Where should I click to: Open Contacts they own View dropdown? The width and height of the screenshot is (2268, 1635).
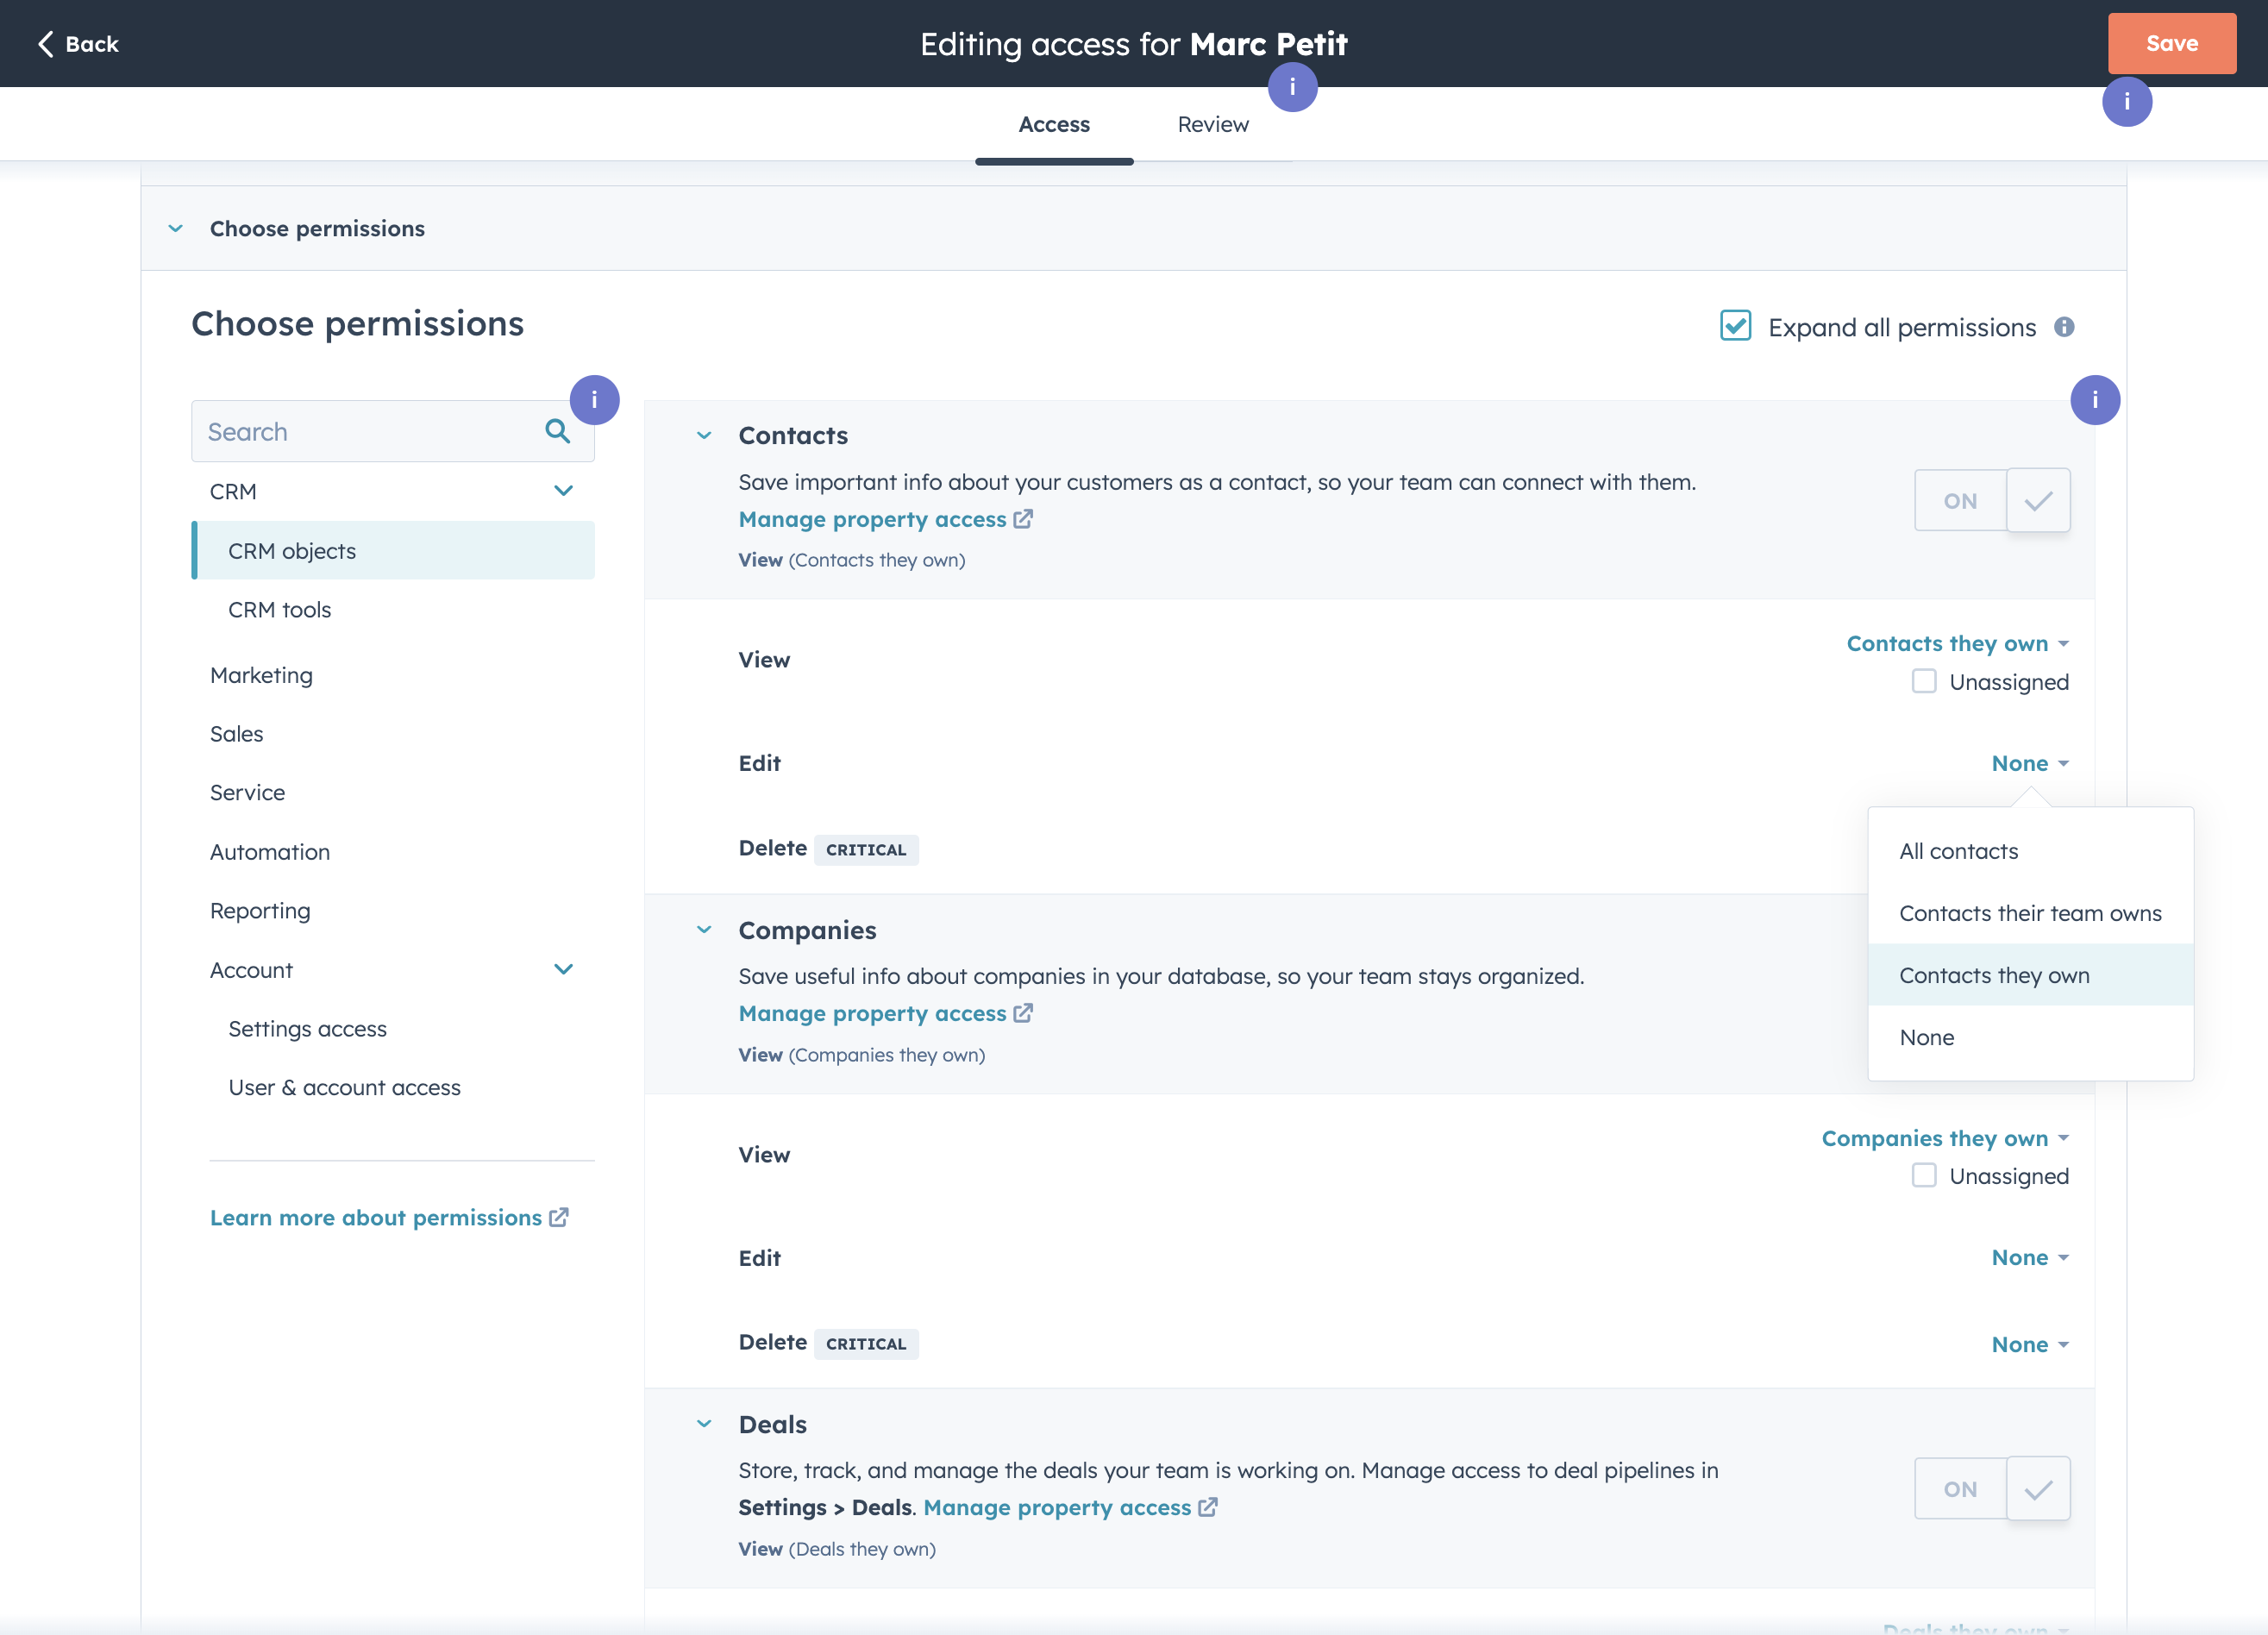click(x=1957, y=643)
